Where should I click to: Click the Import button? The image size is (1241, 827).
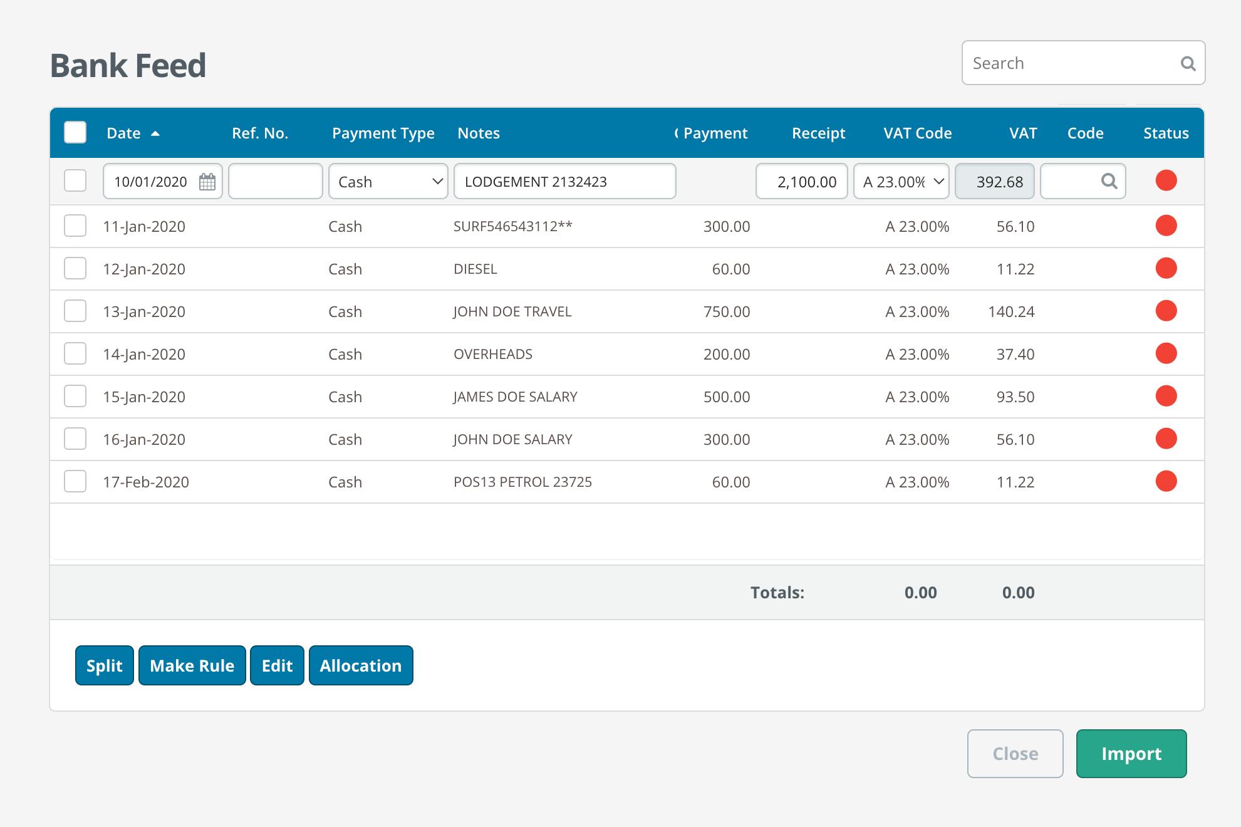click(1130, 753)
